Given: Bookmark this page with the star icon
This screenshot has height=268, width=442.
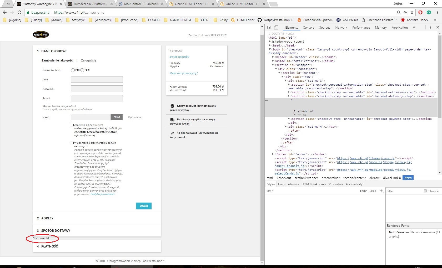Looking at the screenshot, I should (412, 12).
